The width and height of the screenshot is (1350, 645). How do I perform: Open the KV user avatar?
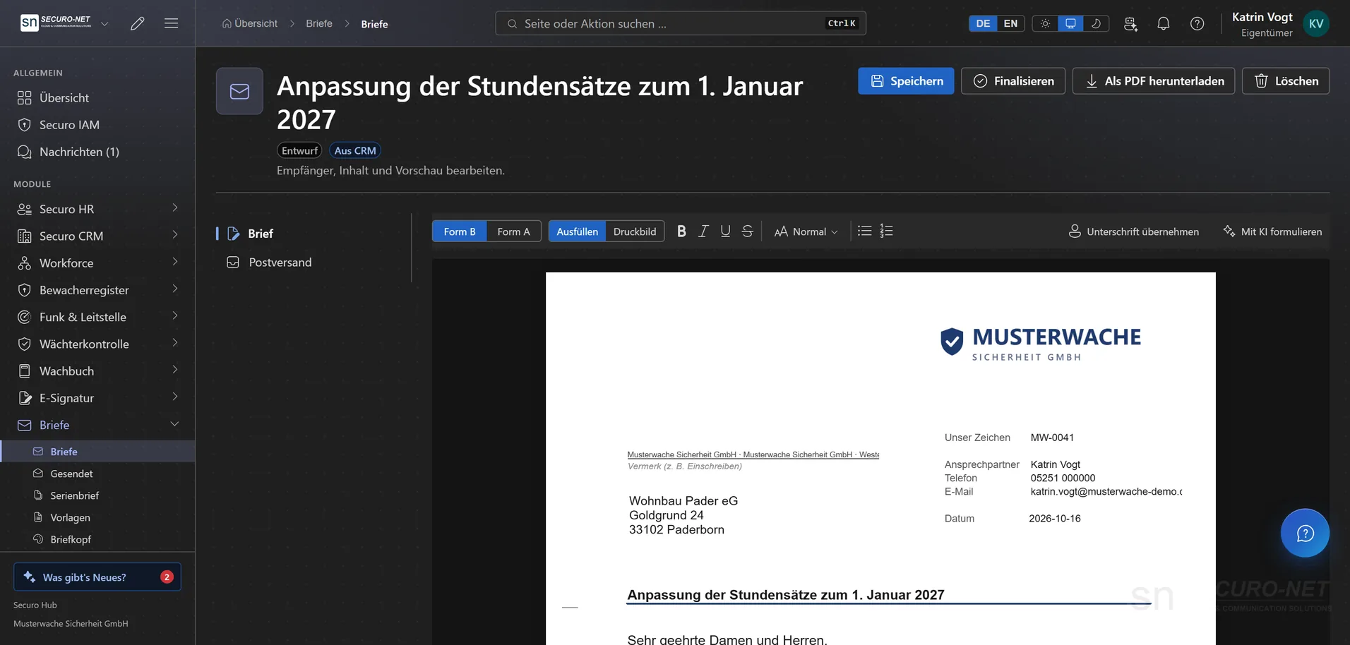(1316, 23)
